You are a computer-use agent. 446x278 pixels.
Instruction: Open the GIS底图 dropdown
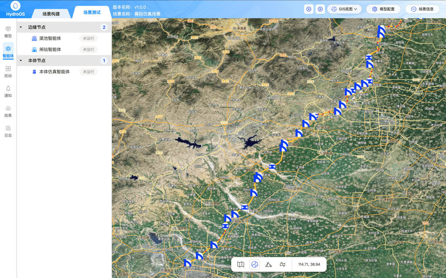coord(344,9)
